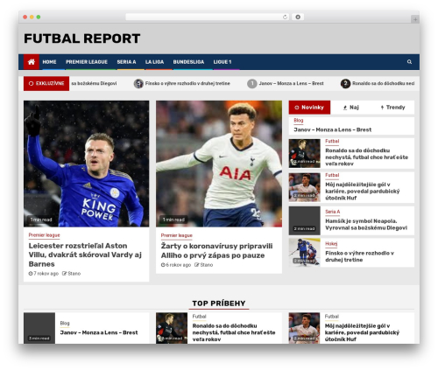
Task: Click Blog category in Novinky sidebar
Action: (x=299, y=120)
